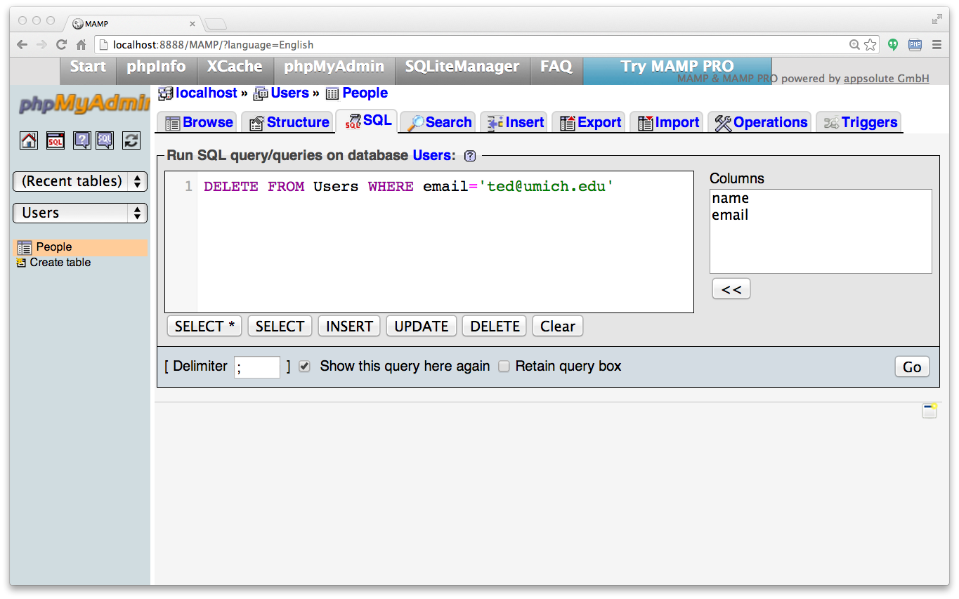Image resolution: width=959 pixels, height=599 pixels.
Task: Open the yellow note icon below query panel
Action: tap(929, 411)
